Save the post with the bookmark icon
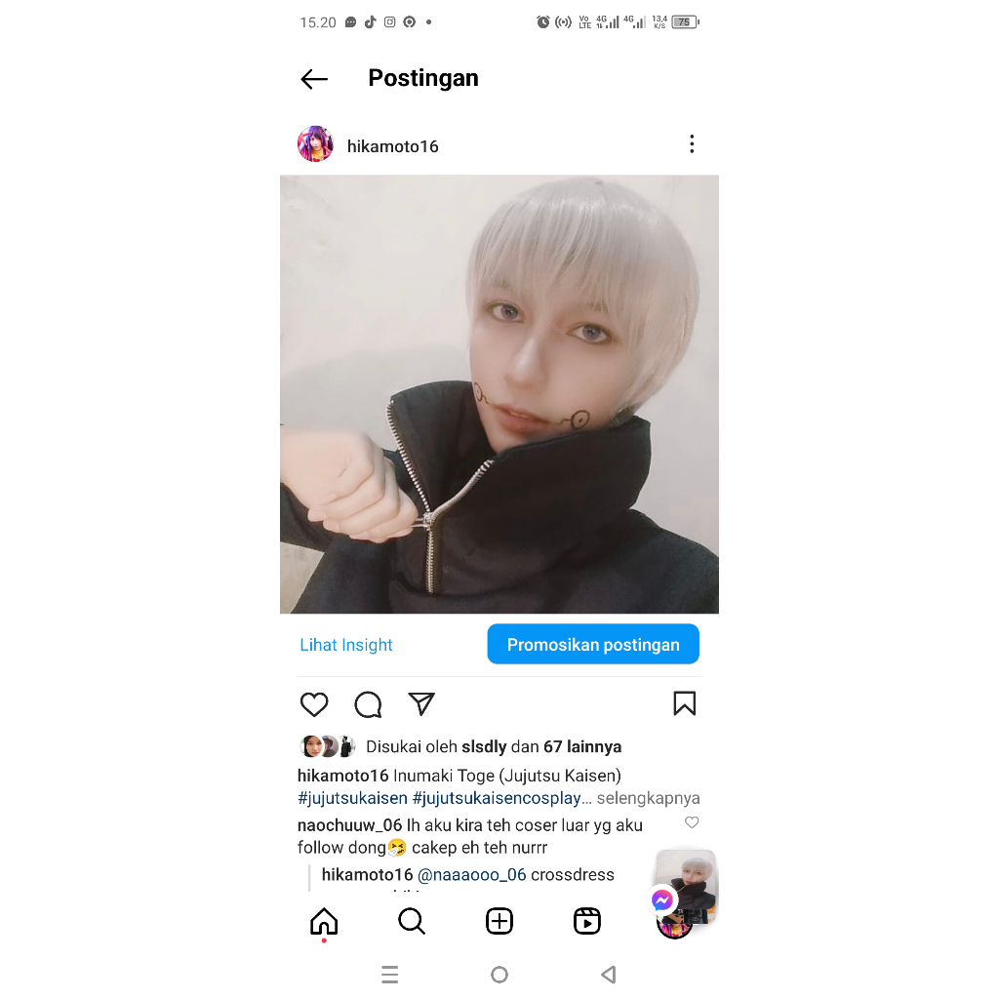The height and width of the screenshot is (999, 999). (x=684, y=704)
